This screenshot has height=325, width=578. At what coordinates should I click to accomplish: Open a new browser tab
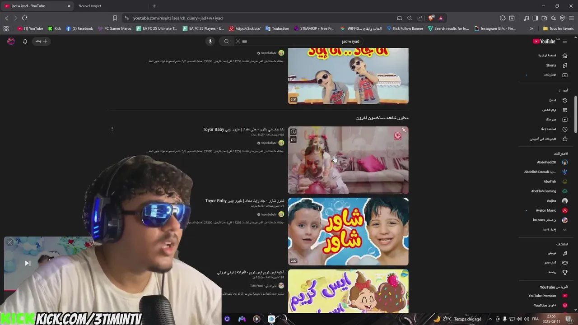pos(154,6)
